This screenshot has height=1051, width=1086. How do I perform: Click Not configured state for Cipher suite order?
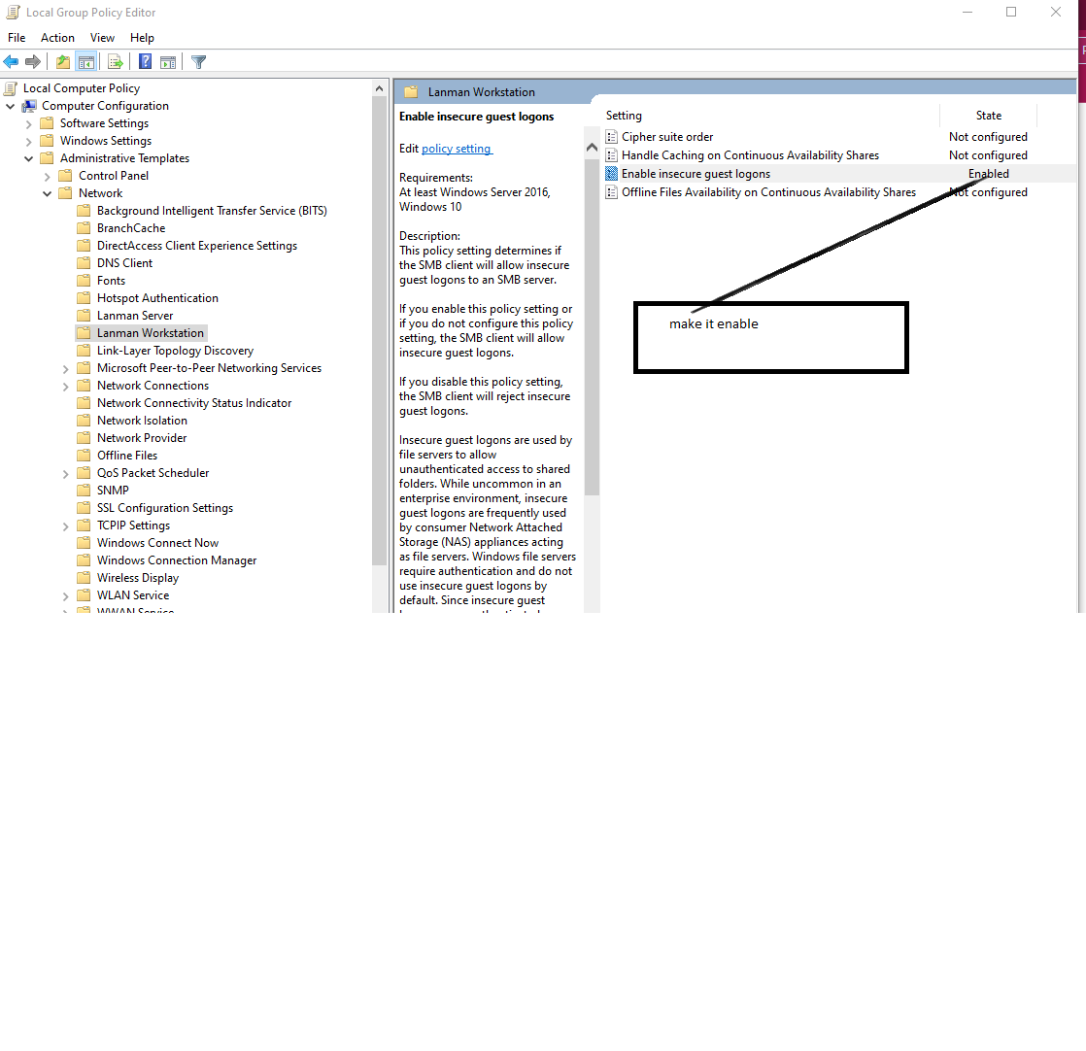(988, 137)
